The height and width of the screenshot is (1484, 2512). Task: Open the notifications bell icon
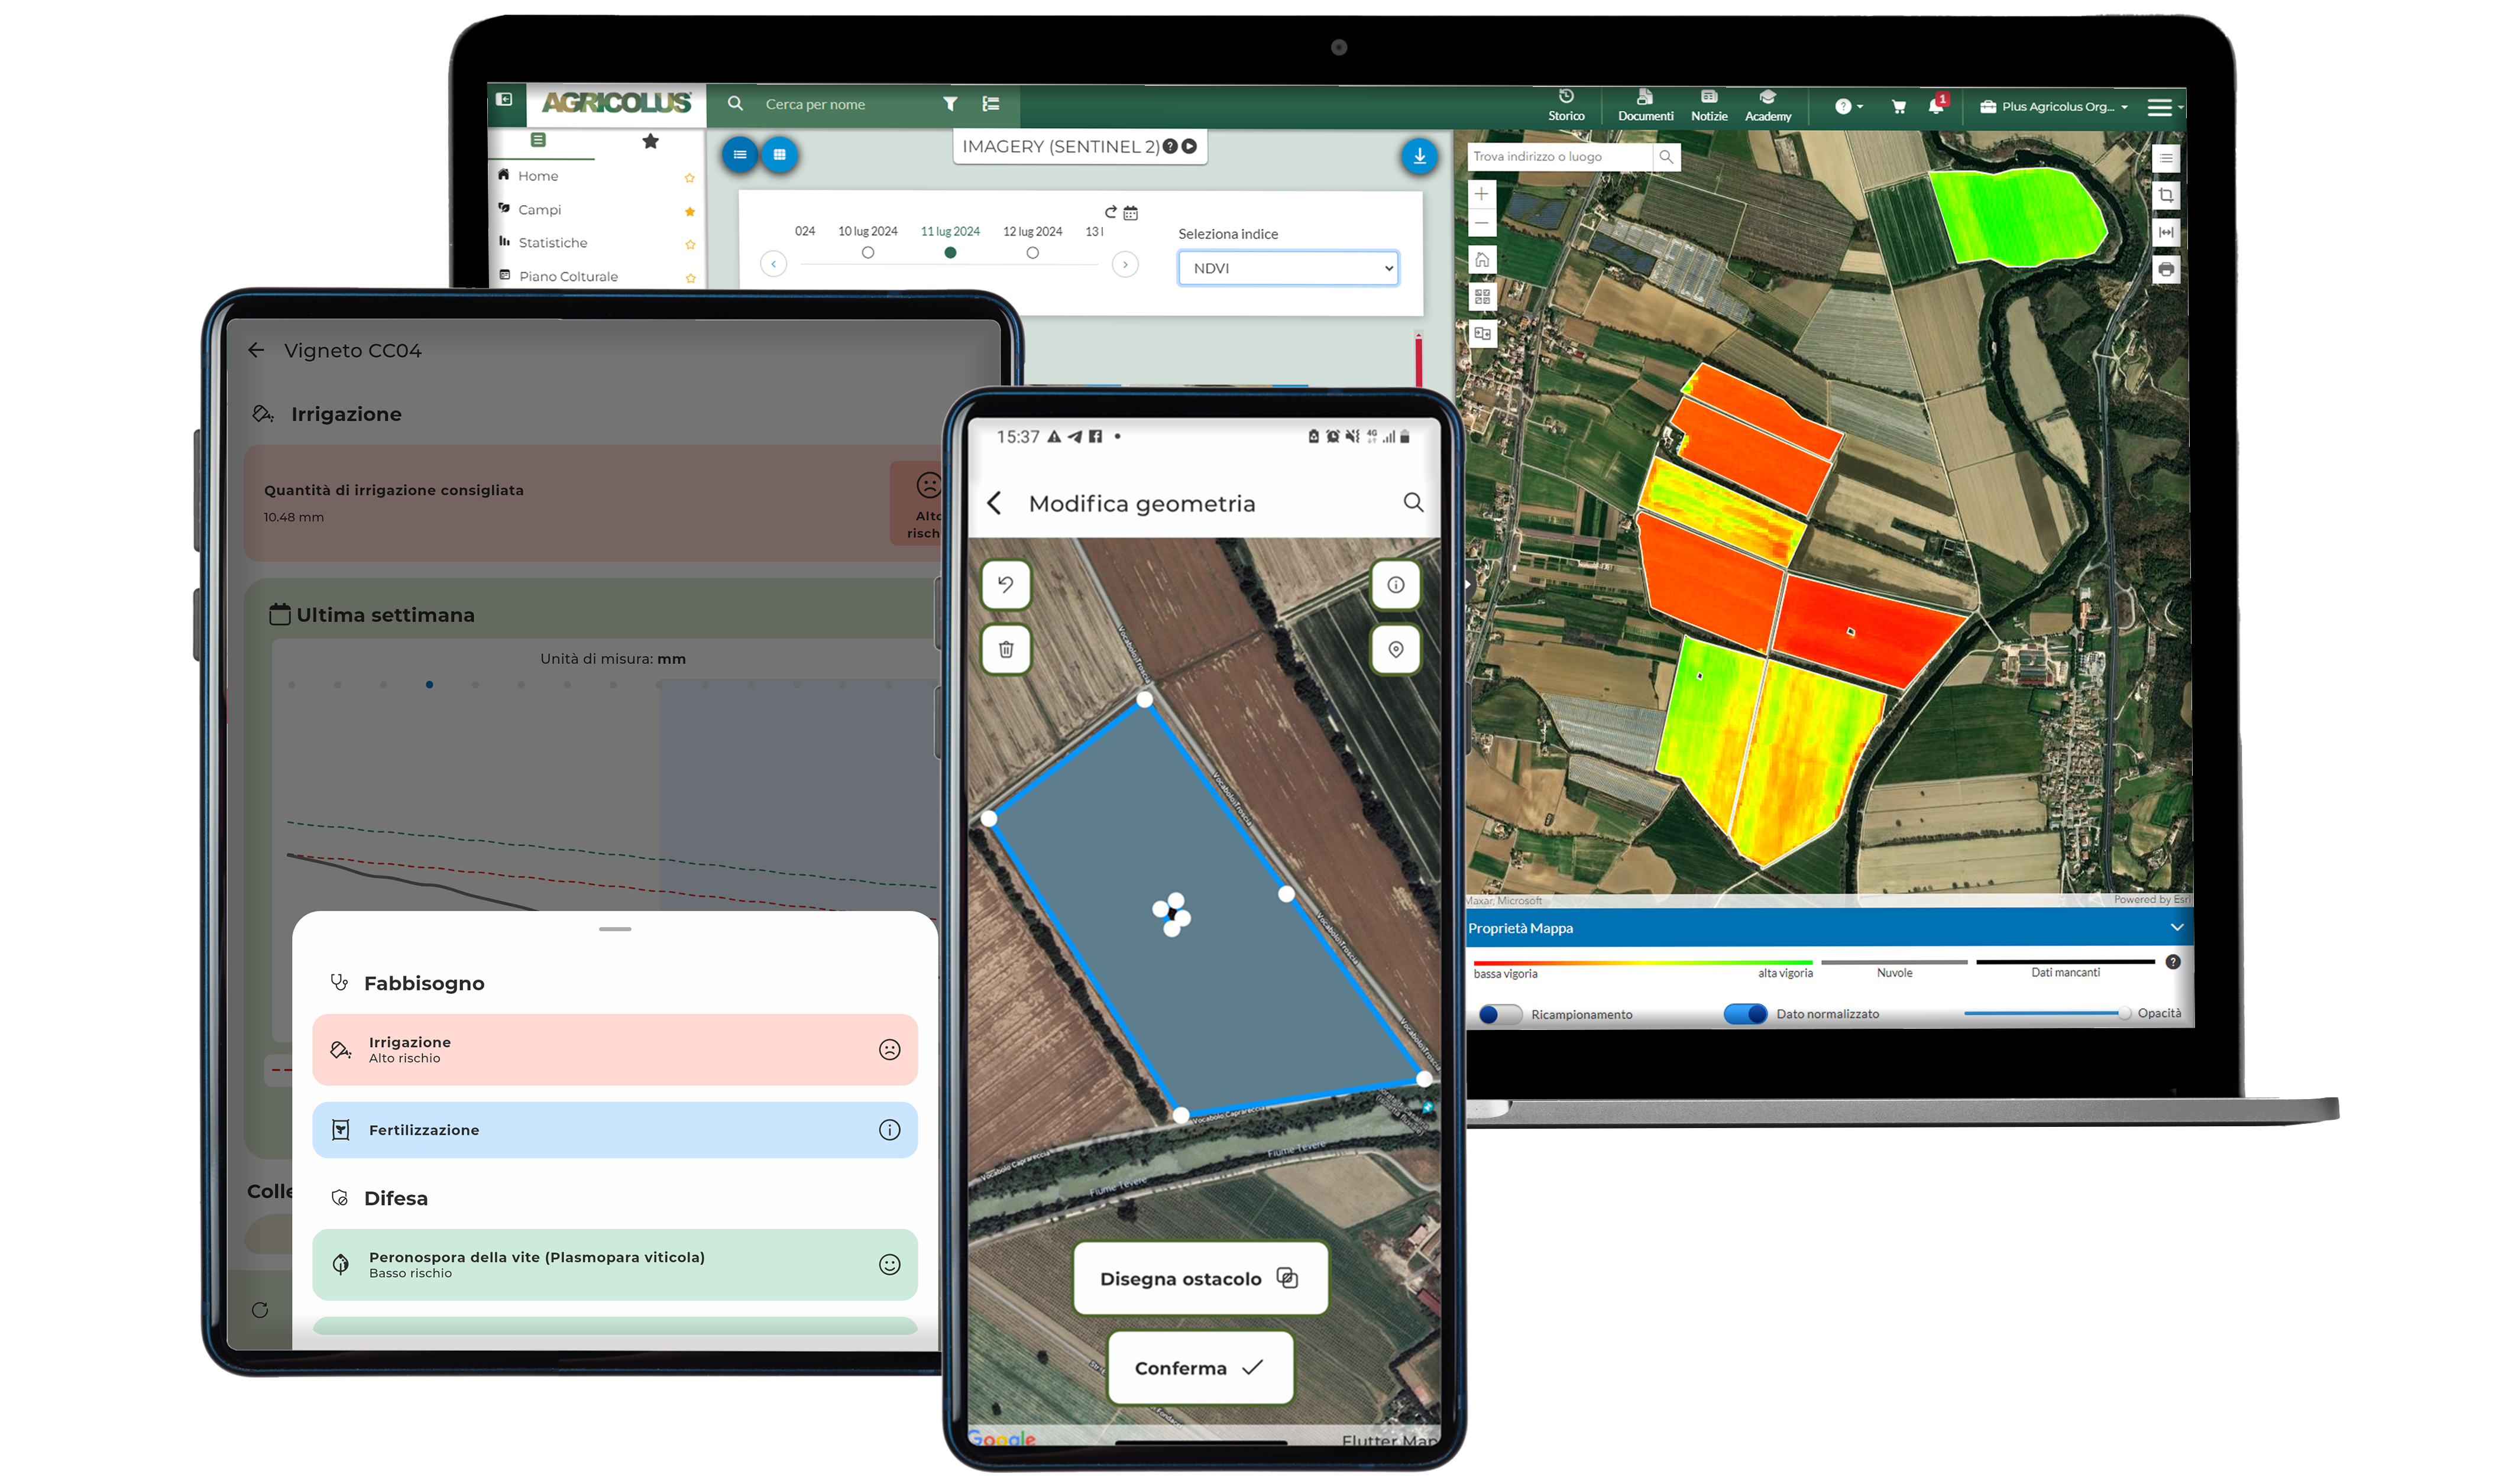[1935, 107]
